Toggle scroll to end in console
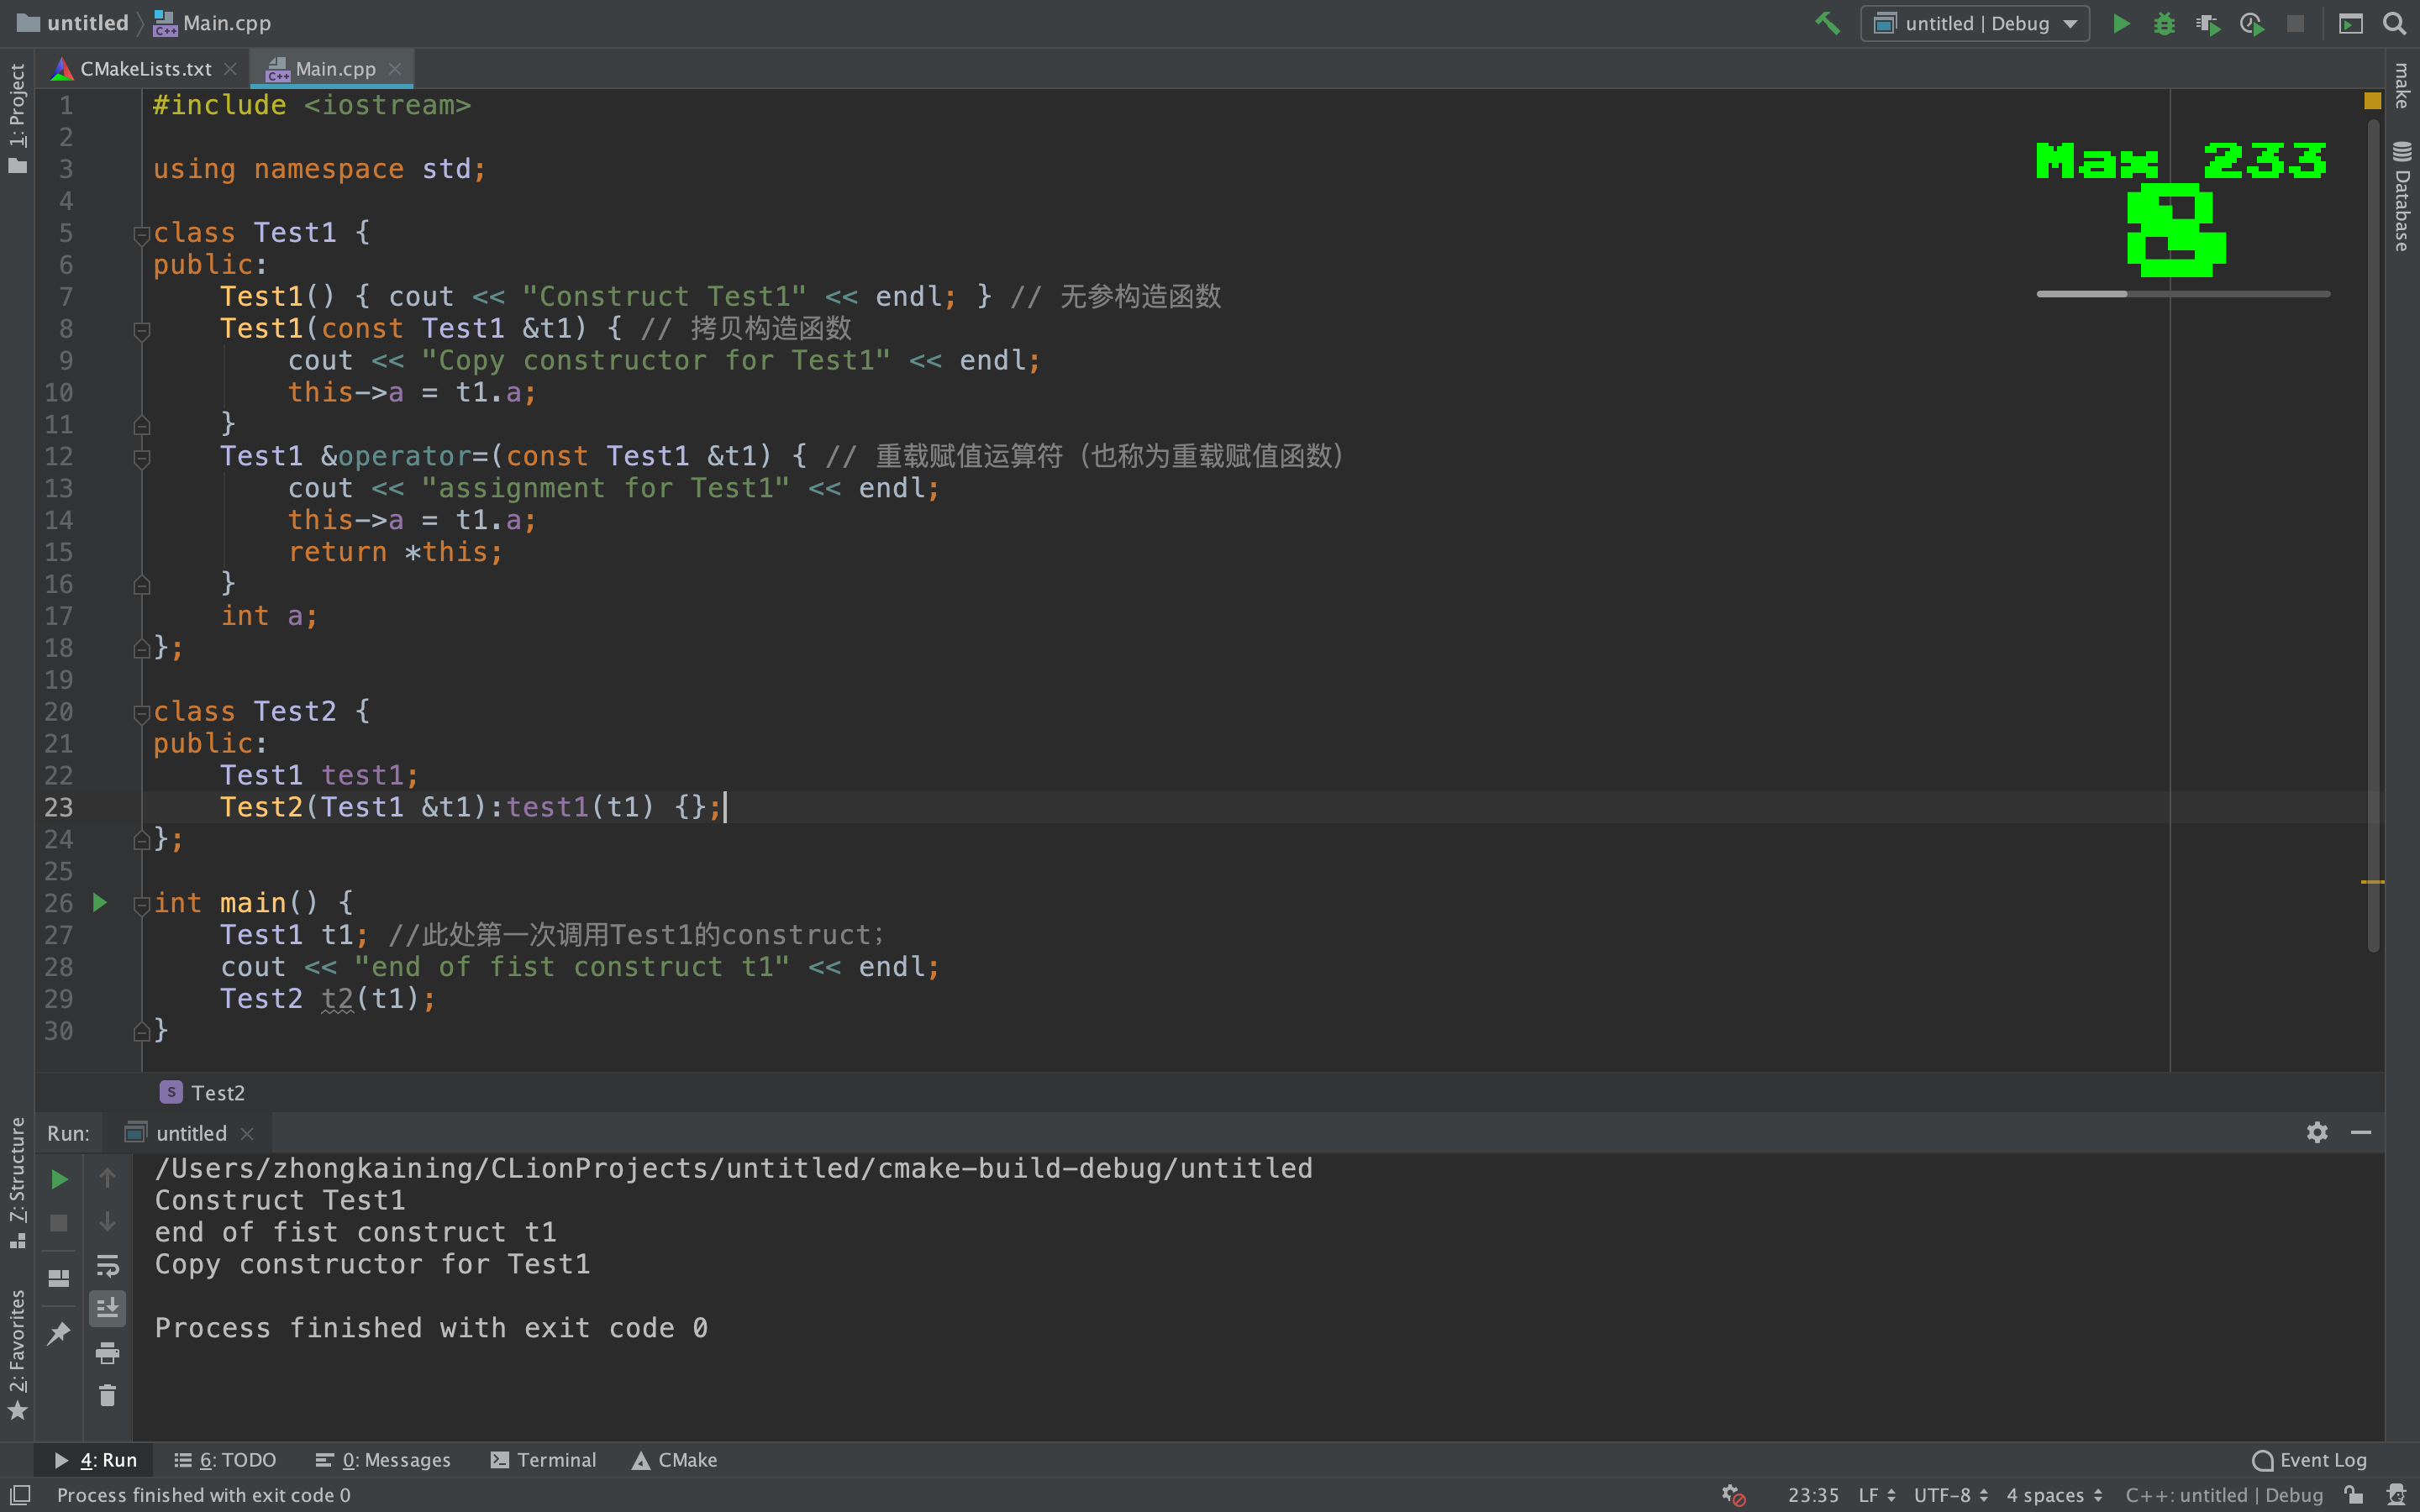 click(107, 1308)
